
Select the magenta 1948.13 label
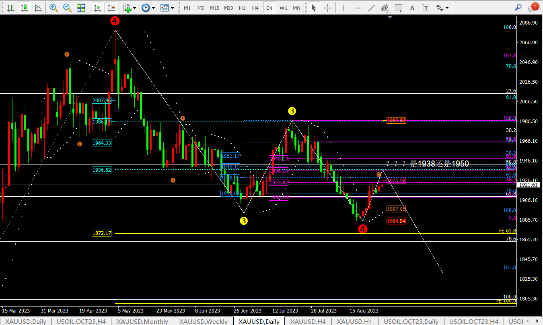coord(278,159)
